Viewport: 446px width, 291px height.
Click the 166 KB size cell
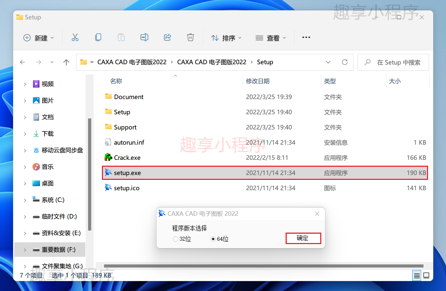point(416,157)
